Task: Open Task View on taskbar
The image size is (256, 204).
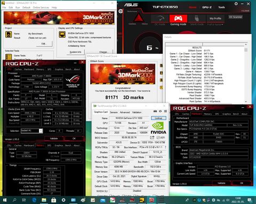Action: (24, 200)
